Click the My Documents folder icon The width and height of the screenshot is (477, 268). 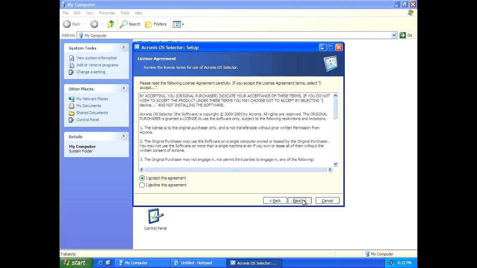click(x=72, y=106)
